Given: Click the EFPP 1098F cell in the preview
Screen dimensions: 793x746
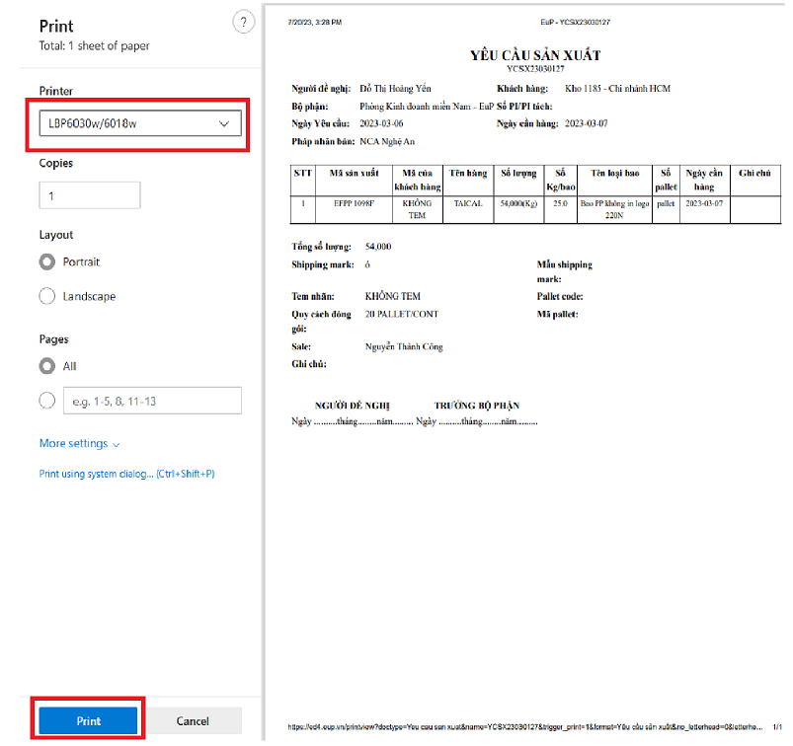Looking at the screenshot, I should tap(354, 202).
